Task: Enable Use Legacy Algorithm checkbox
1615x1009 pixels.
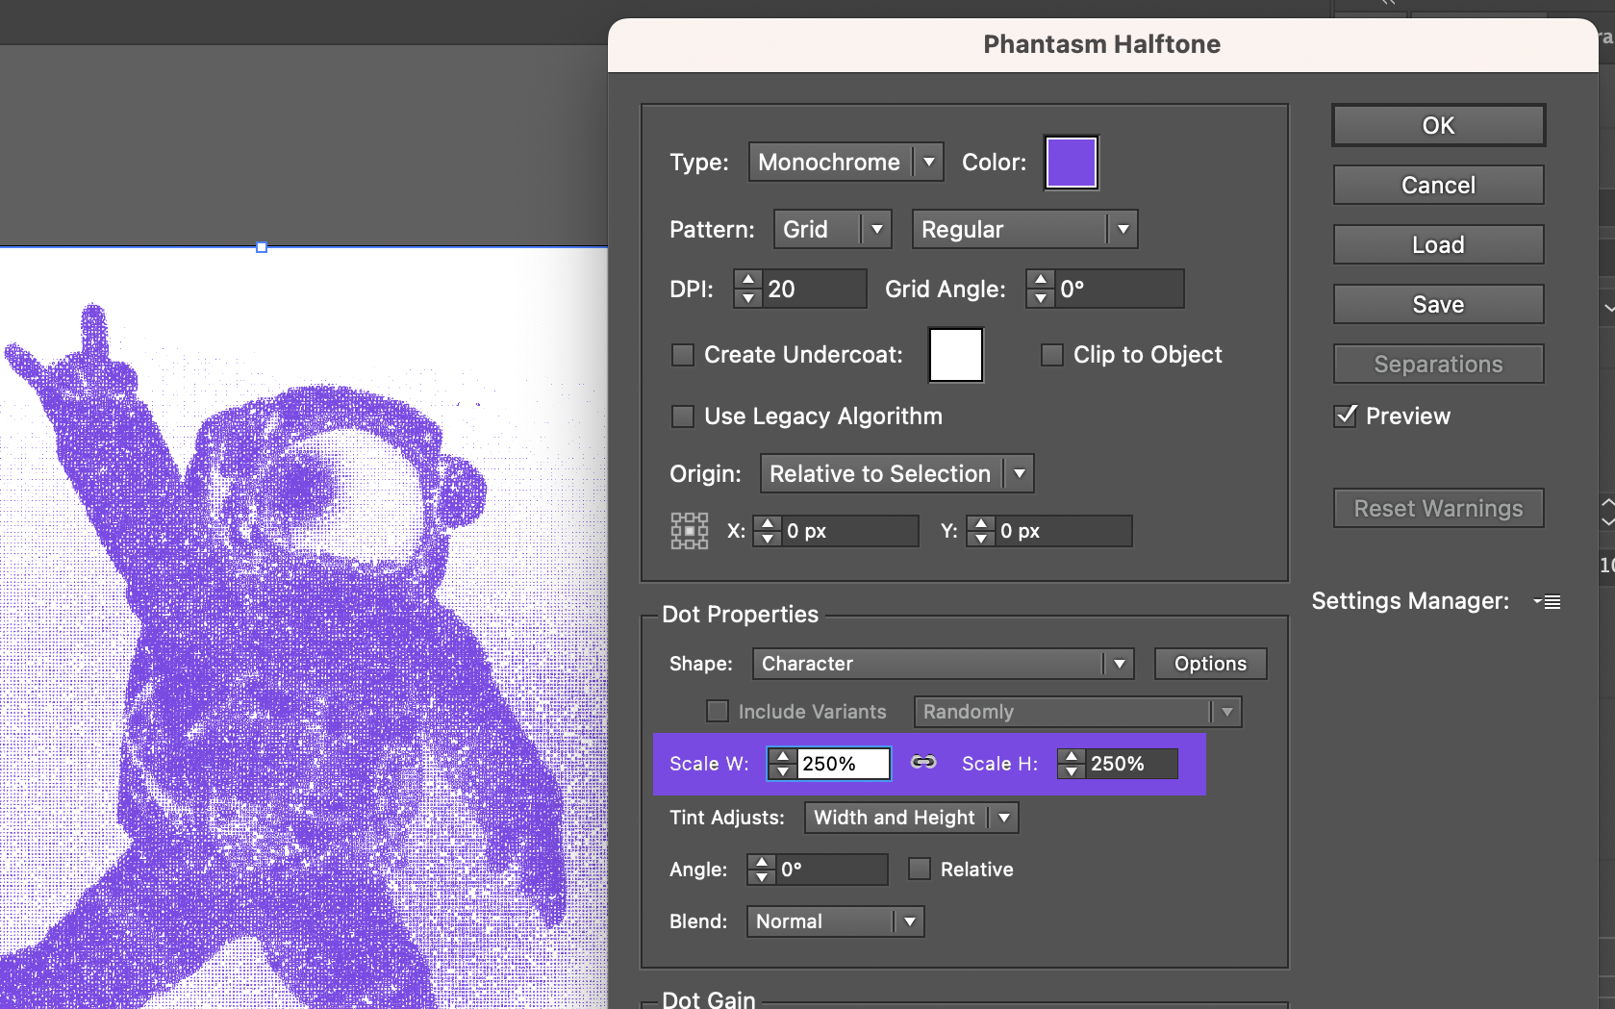Action: [683, 416]
